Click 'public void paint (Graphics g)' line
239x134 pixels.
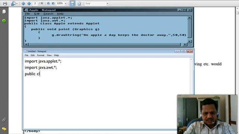65,29
